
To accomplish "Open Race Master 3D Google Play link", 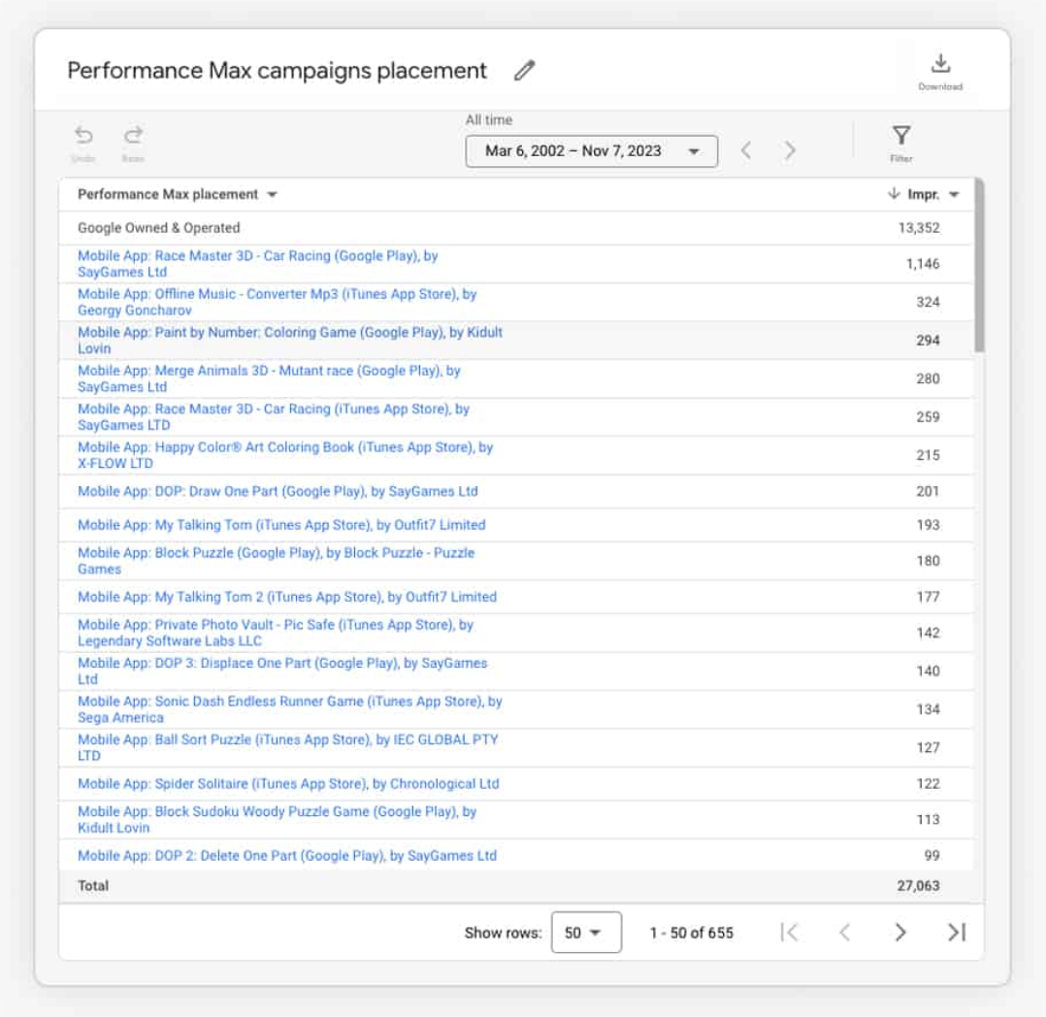I will click(x=257, y=264).
